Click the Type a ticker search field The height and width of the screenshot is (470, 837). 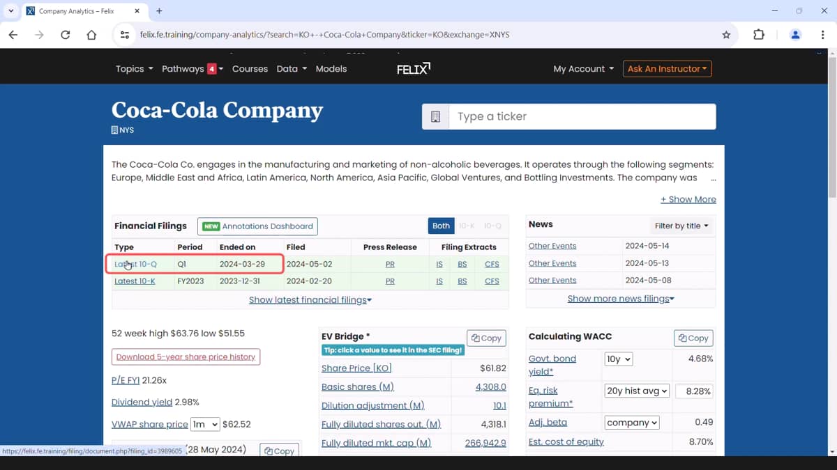582,117
